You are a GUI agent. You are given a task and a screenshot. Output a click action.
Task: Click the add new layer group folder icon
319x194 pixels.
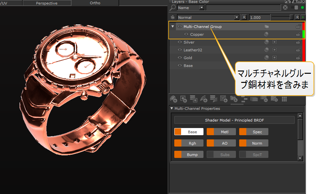coord(233,98)
